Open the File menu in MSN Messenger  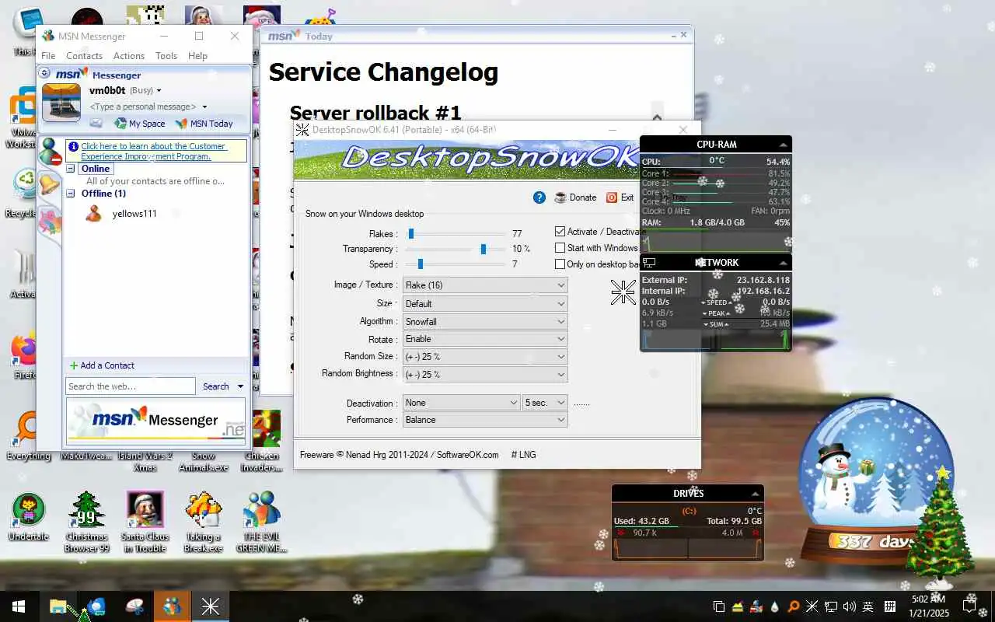pos(48,56)
